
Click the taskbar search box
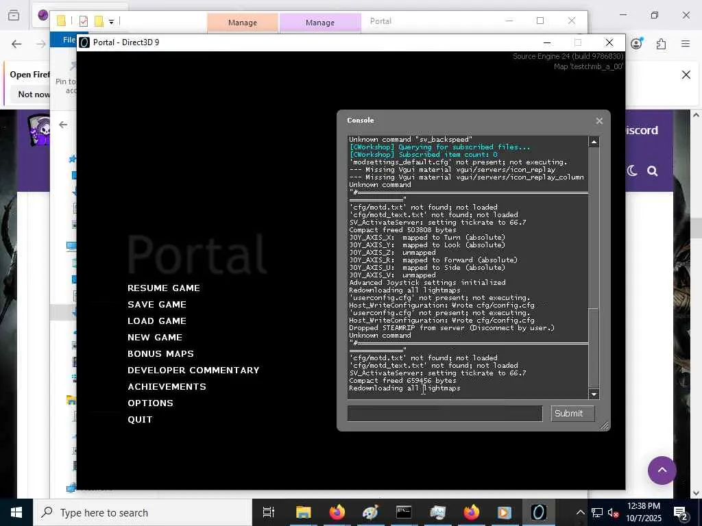click(x=143, y=512)
